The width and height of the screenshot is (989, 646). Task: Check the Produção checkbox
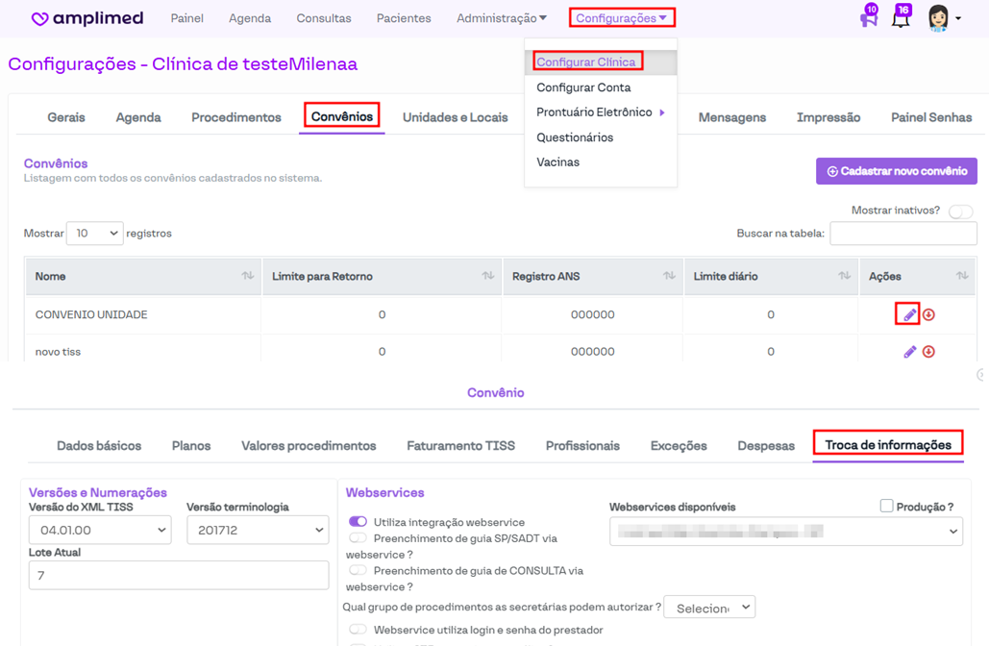tap(886, 506)
